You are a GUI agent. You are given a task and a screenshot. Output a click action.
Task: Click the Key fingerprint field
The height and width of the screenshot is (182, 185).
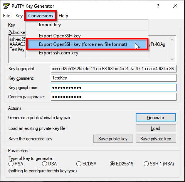114,69
